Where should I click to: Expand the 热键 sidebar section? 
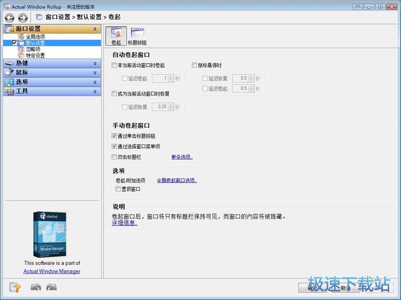point(52,63)
